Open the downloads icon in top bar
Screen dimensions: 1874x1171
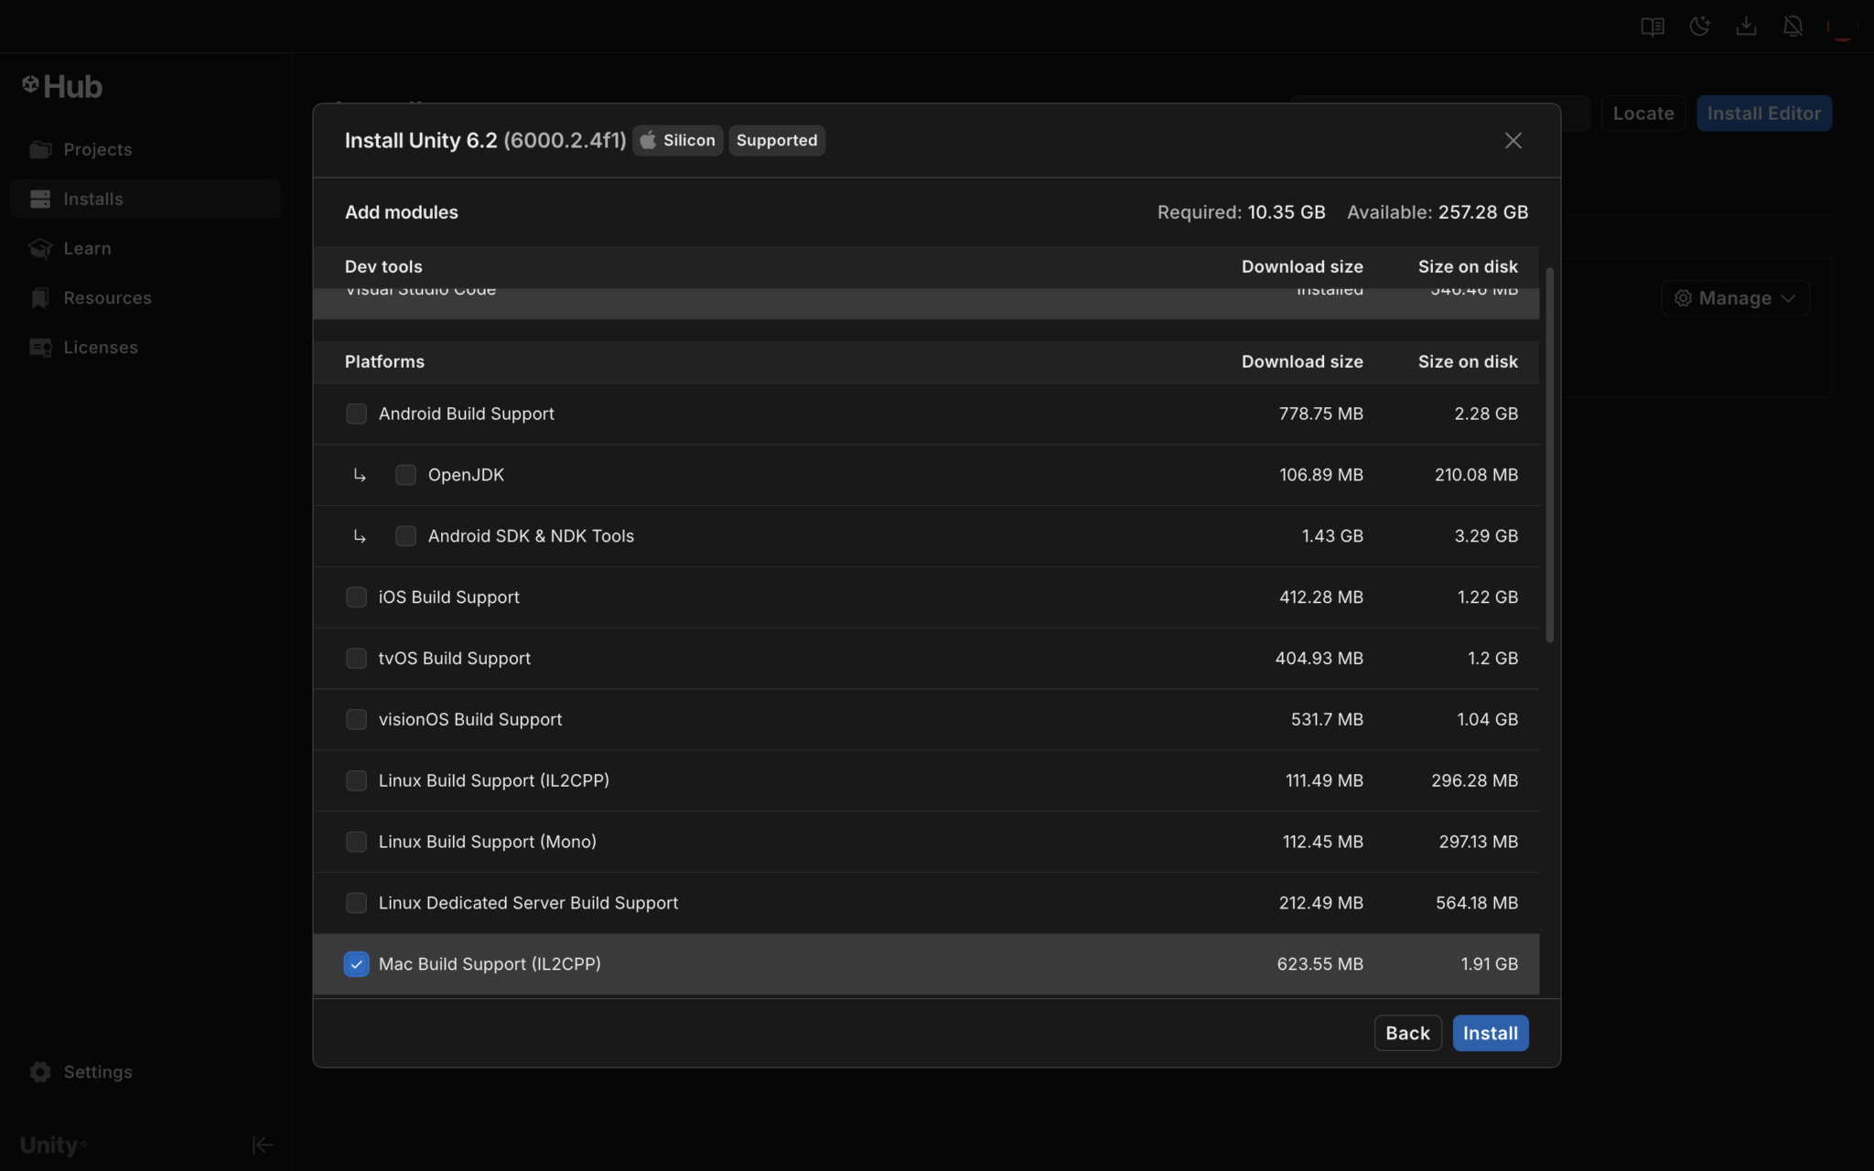click(x=1746, y=27)
